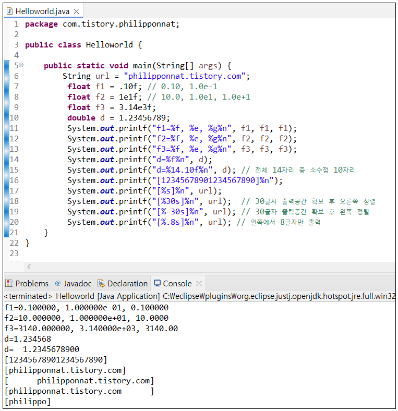The image size is (398, 411).
Task: Click the Problems tab icon
Action: [9, 283]
